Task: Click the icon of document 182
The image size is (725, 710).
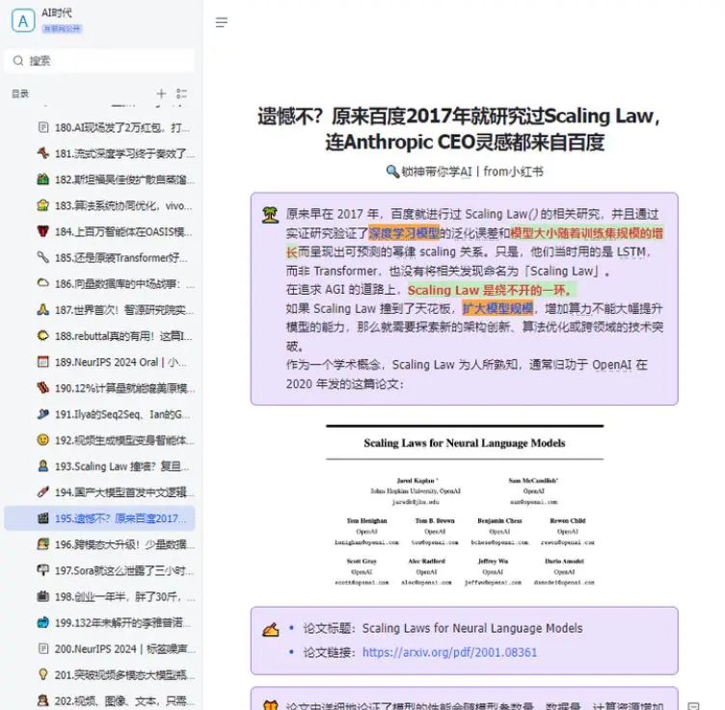Action: coord(43,179)
